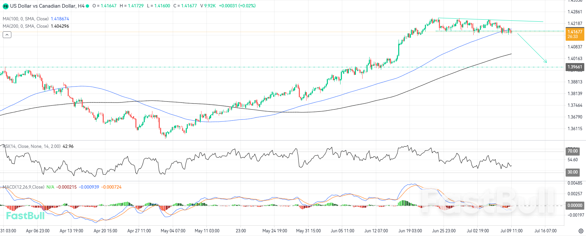Image resolution: width=586 pixels, height=236 pixels.
Task: Click the 1.38813 price axis label
Action: [575, 82]
